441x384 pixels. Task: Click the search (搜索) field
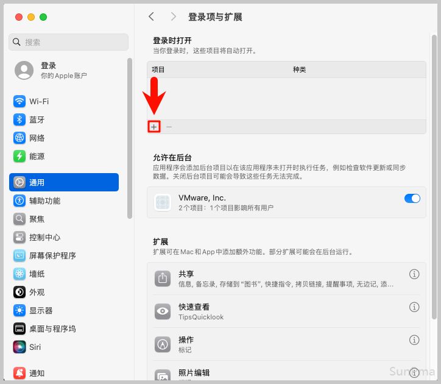coord(68,42)
